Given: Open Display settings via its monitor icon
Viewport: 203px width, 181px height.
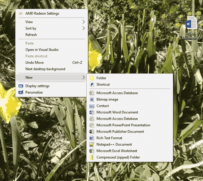Looking at the screenshot, I should coord(21,86).
